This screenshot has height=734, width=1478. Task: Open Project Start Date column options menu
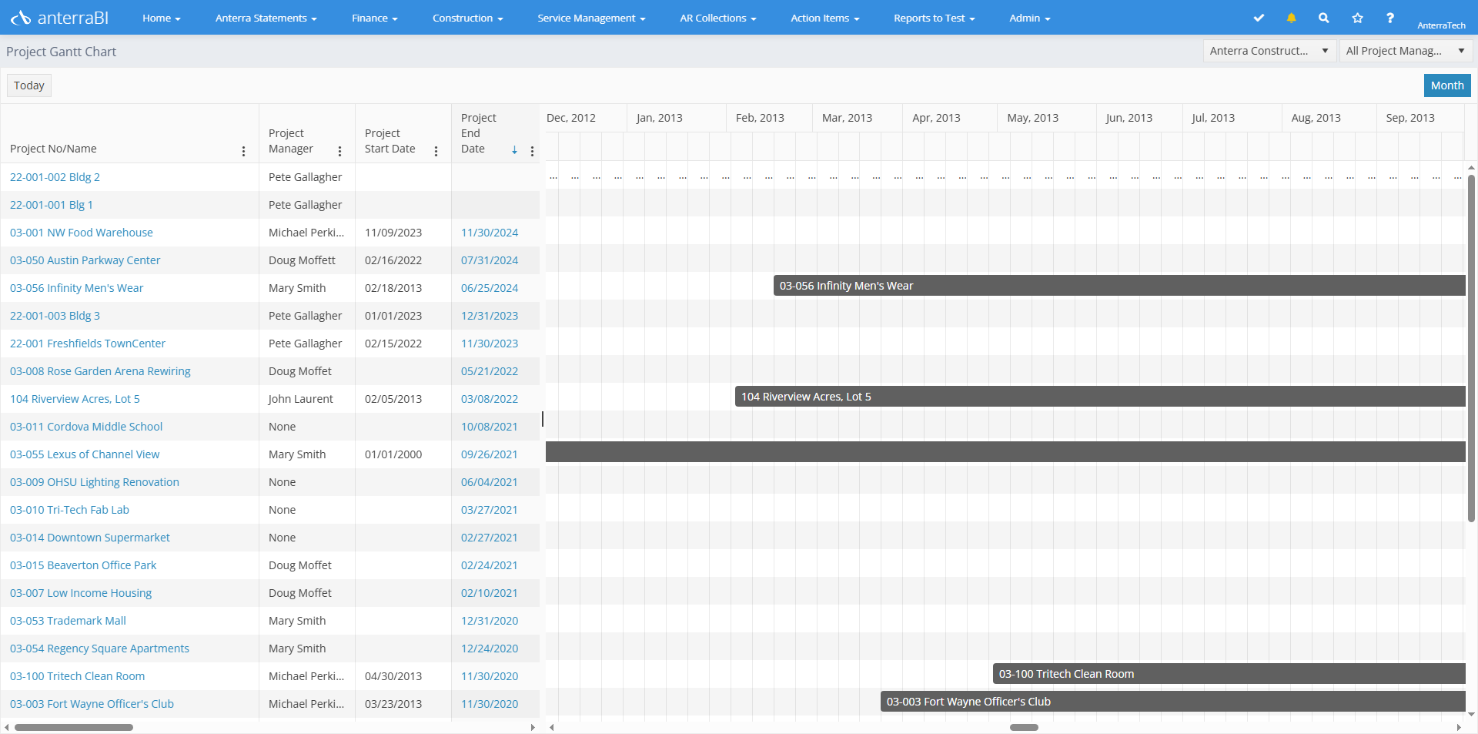pyautogui.click(x=436, y=151)
